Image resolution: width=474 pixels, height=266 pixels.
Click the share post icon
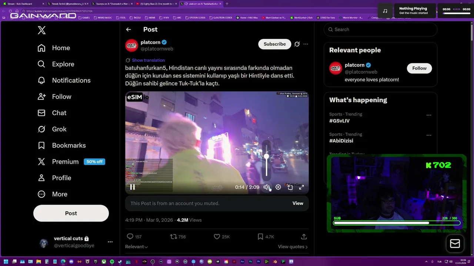[x=304, y=236]
